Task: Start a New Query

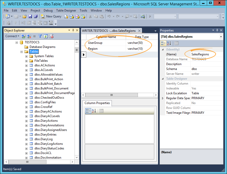Action: 51,16
